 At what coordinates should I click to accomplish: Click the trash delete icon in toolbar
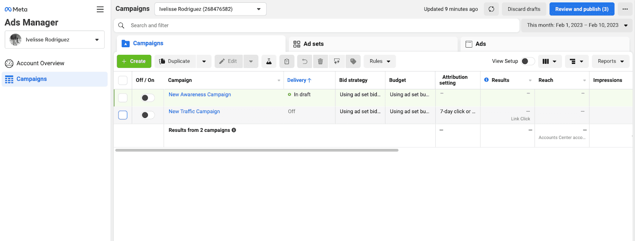320,62
